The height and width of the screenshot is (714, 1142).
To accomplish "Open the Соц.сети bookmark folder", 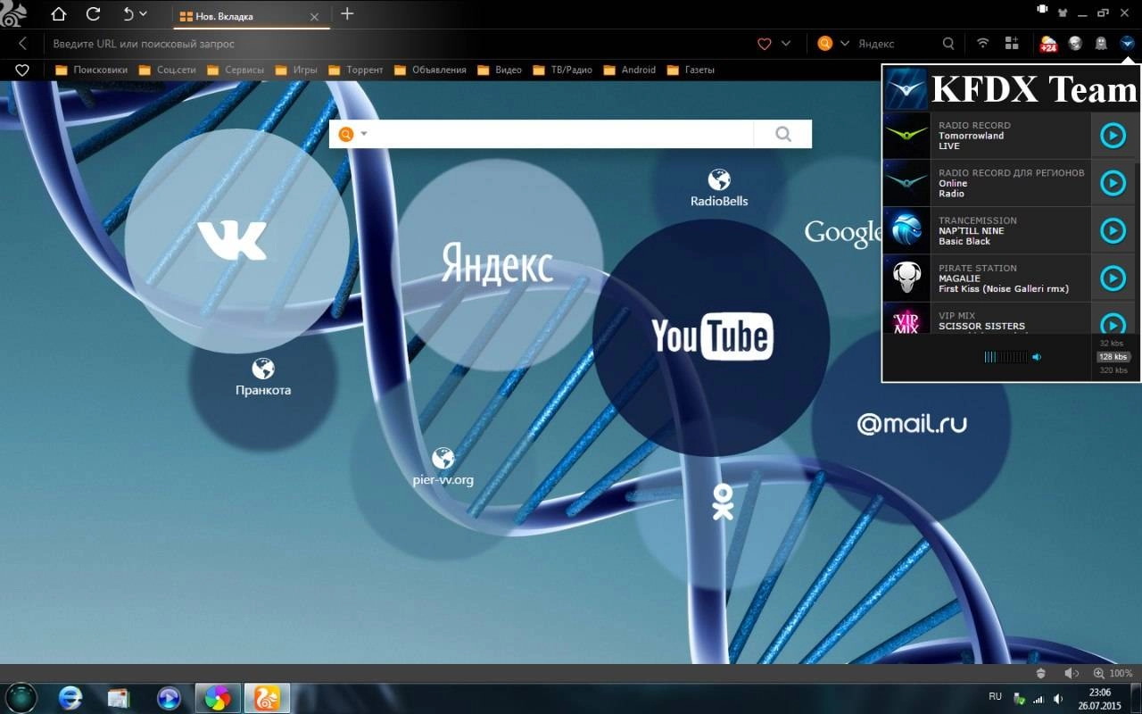I will click(166, 70).
